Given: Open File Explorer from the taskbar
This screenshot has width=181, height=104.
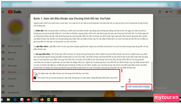Looking at the screenshot, I should pos(8,100).
